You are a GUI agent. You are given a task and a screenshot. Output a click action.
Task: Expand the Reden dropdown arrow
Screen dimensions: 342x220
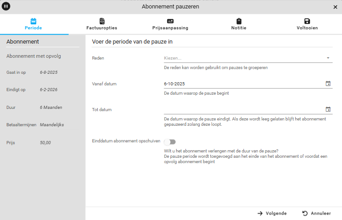(x=328, y=58)
